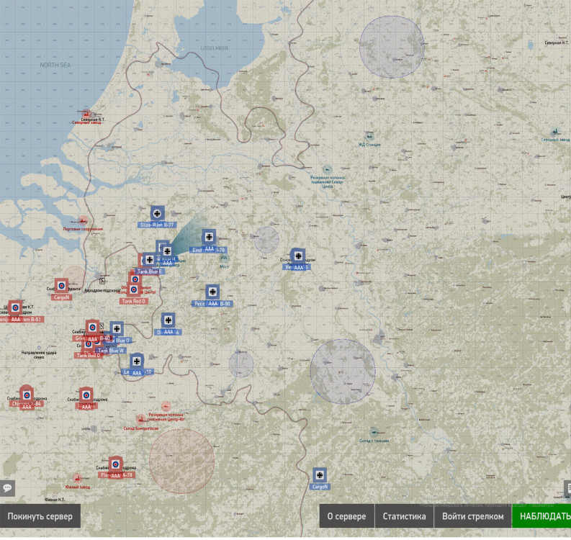Click the large red hatched zone circle
This screenshot has height=540, width=571.
(x=181, y=462)
